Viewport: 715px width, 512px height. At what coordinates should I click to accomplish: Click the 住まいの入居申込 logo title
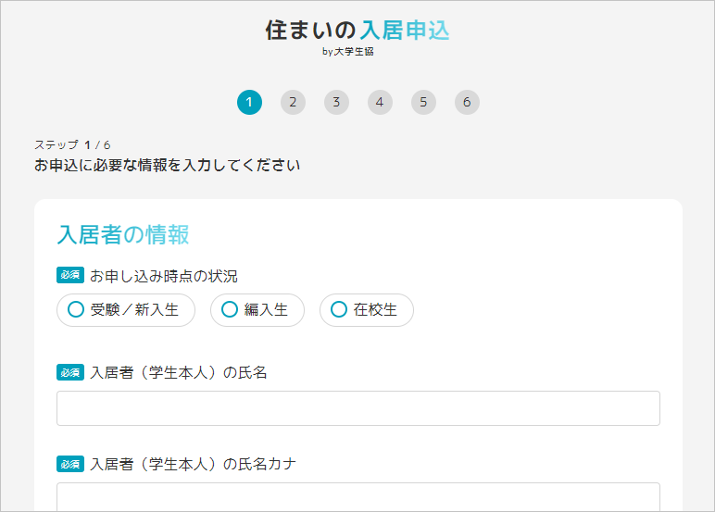pyautogui.click(x=357, y=31)
